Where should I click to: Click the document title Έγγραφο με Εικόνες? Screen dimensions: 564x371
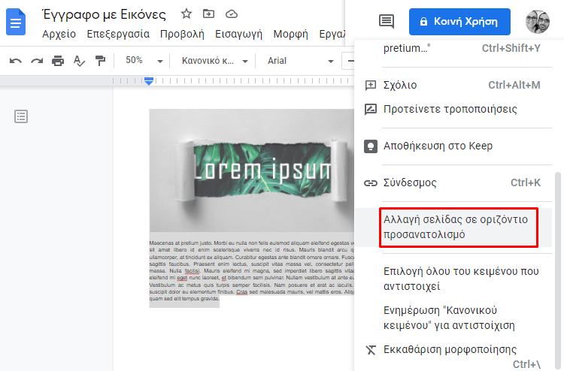105,14
